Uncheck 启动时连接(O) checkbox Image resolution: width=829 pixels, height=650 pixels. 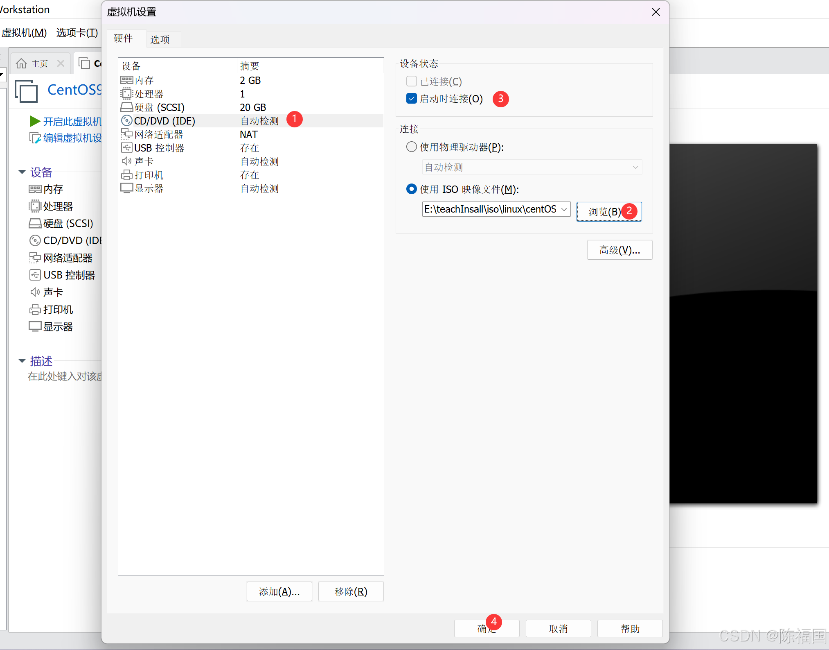(412, 99)
